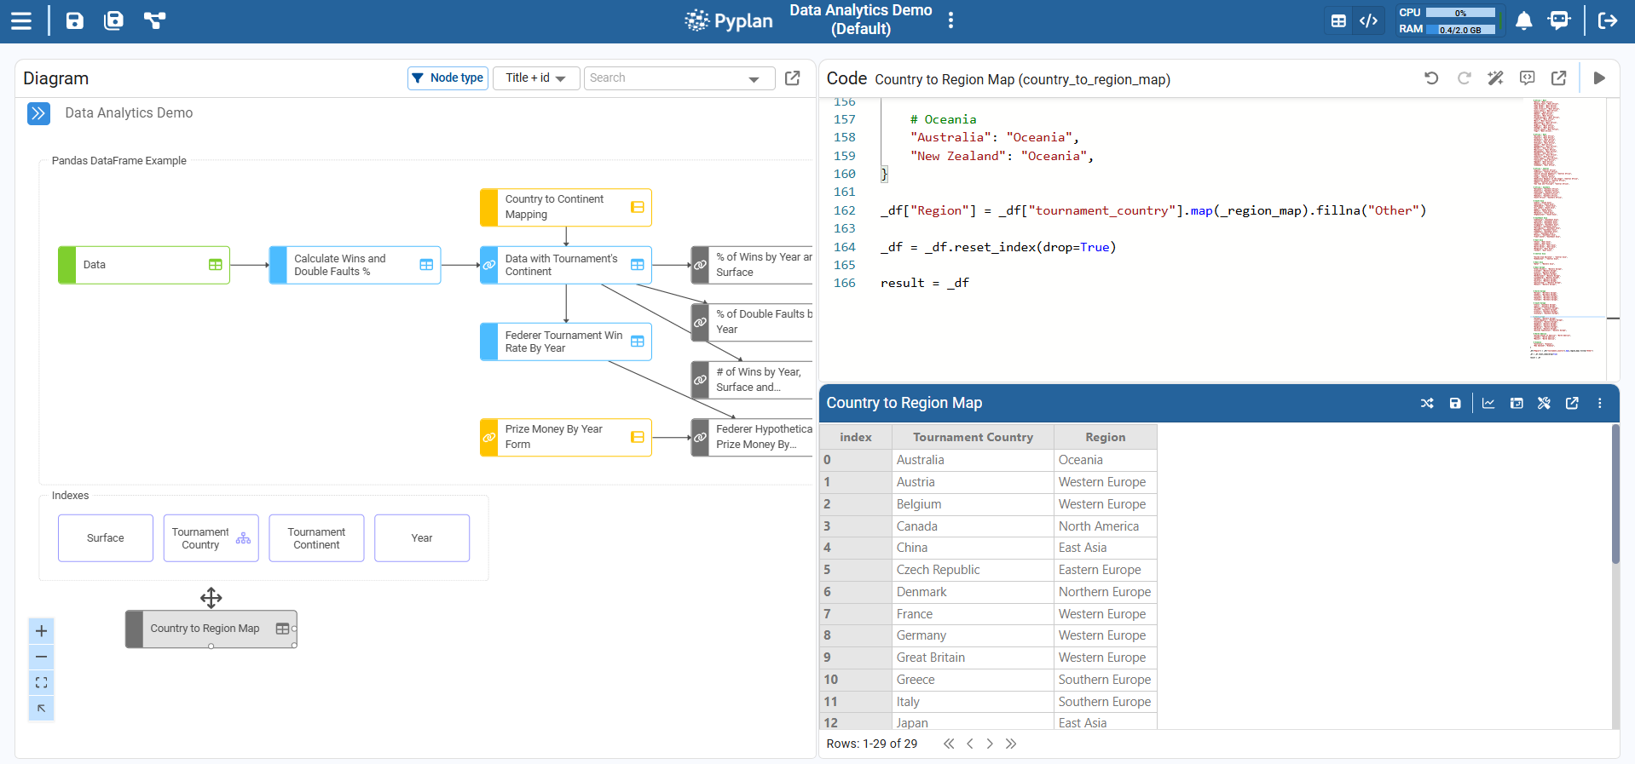Viewport: 1635px width, 764px height.
Task: Fit diagram to screen
Action: click(x=41, y=683)
